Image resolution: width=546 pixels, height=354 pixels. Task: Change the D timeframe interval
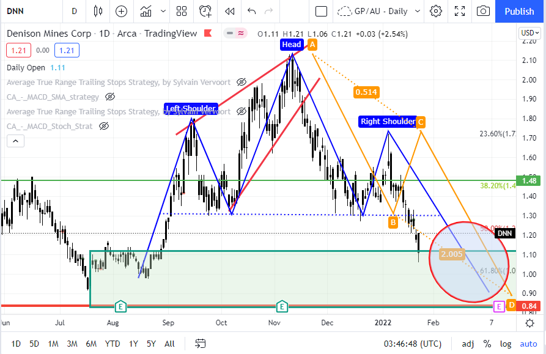coord(74,12)
